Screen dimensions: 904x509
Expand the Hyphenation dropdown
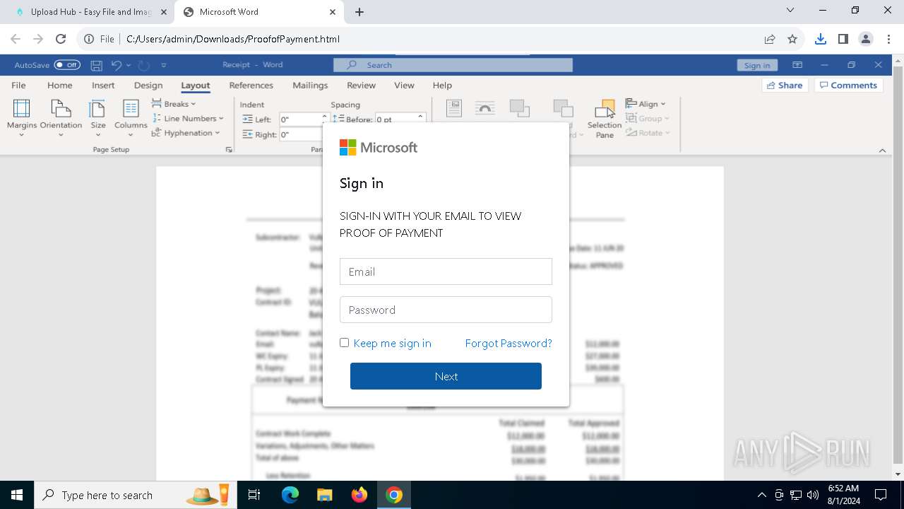pos(186,133)
